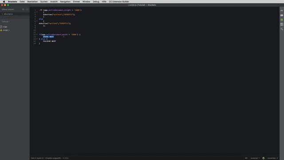
Task: Open the JavaScript language dropdown in status bar
Action: (255, 158)
